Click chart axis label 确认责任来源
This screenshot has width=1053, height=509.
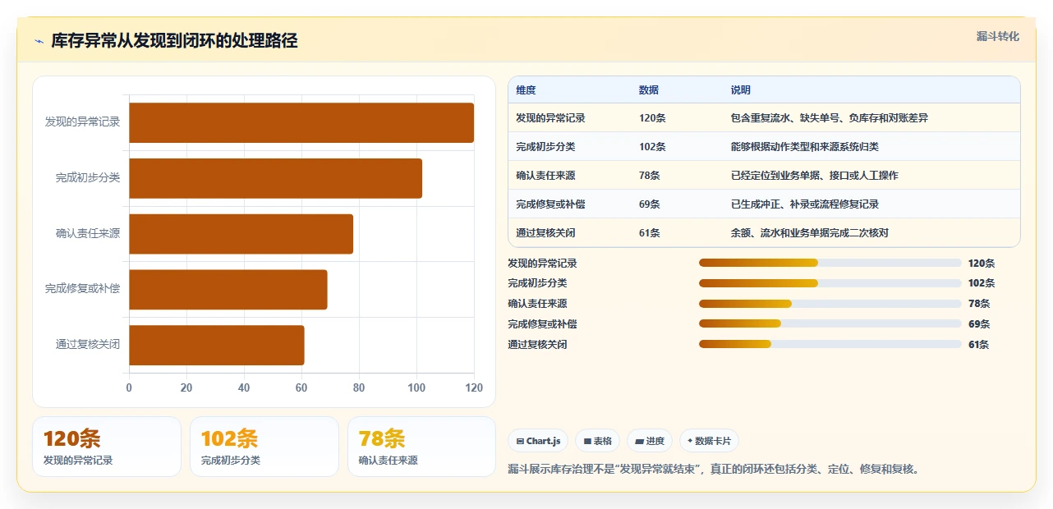(88, 234)
